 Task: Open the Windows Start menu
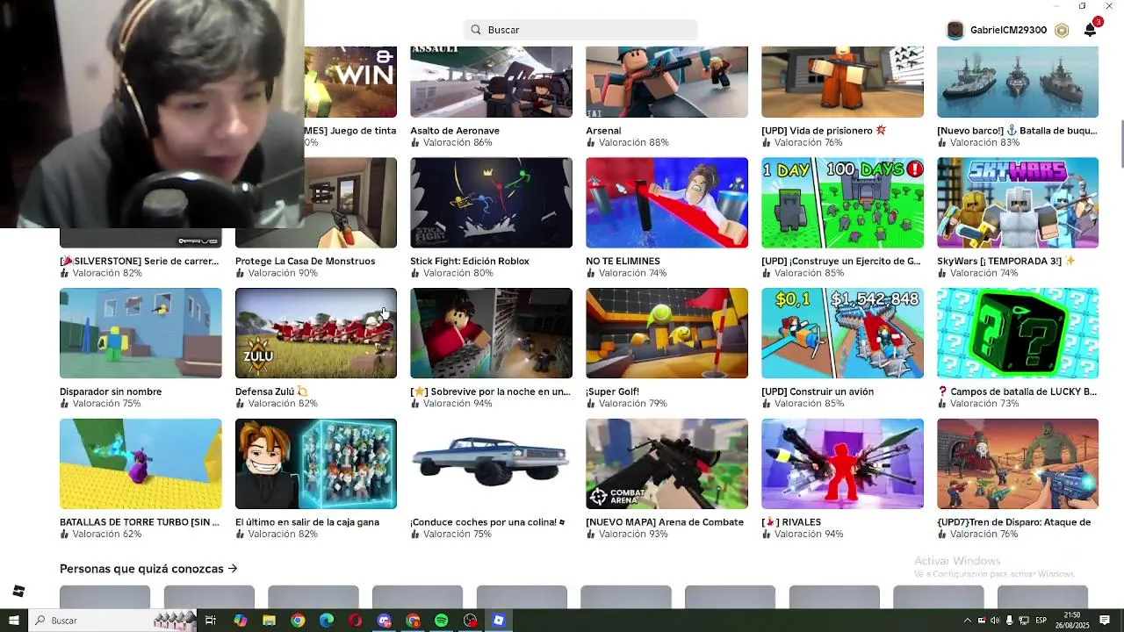click(x=14, y=621)
